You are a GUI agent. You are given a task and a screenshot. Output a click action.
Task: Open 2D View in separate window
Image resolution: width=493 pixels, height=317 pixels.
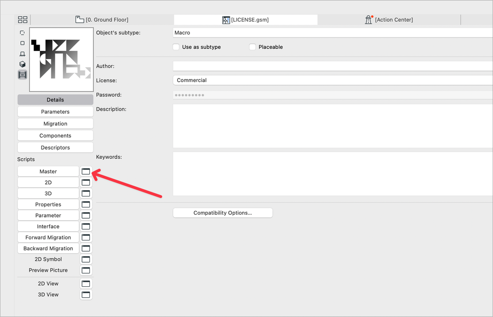86,284
